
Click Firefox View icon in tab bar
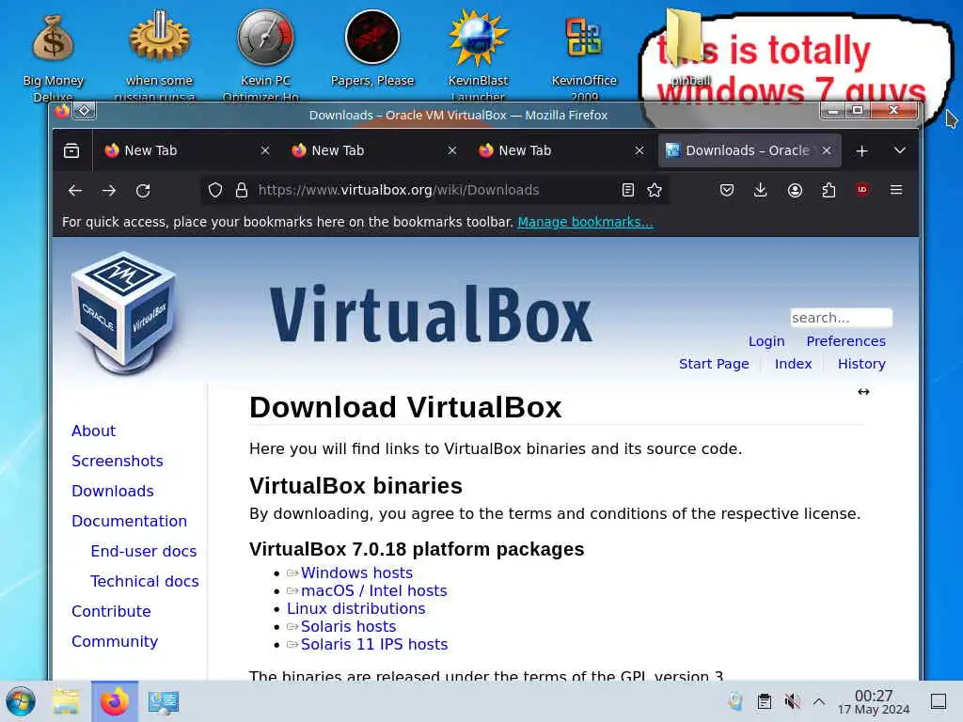(x=71, y=150)
